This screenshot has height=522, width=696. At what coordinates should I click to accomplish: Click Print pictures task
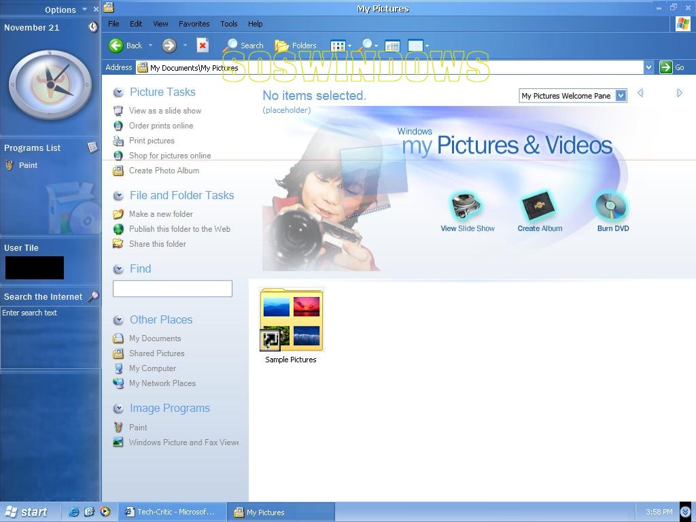tap(152, 141)
